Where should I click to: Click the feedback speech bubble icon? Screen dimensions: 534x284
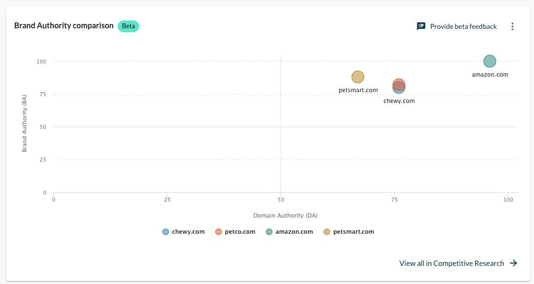click(x=421, y=26)
